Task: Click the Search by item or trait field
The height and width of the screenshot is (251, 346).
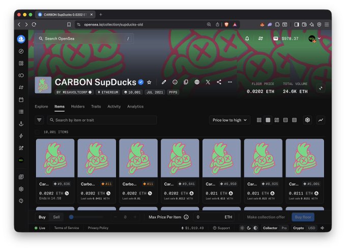Action: pyautogui.click(x=102, y=120)
